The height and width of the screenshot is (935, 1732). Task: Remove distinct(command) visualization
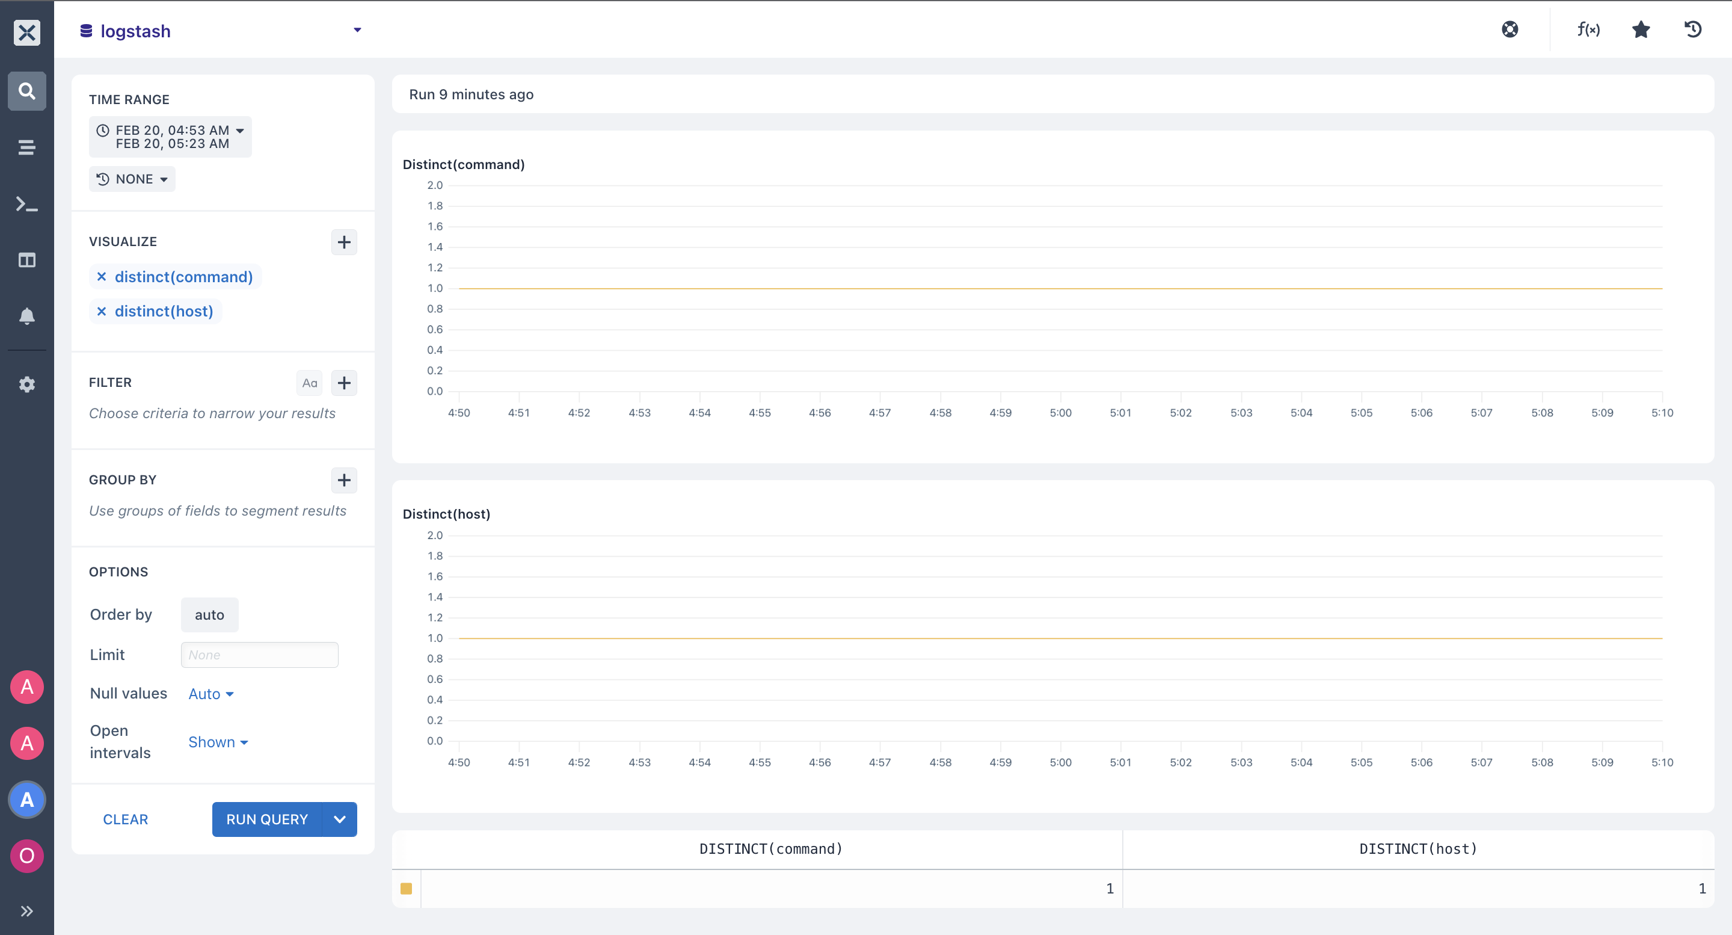coord(102,276)
